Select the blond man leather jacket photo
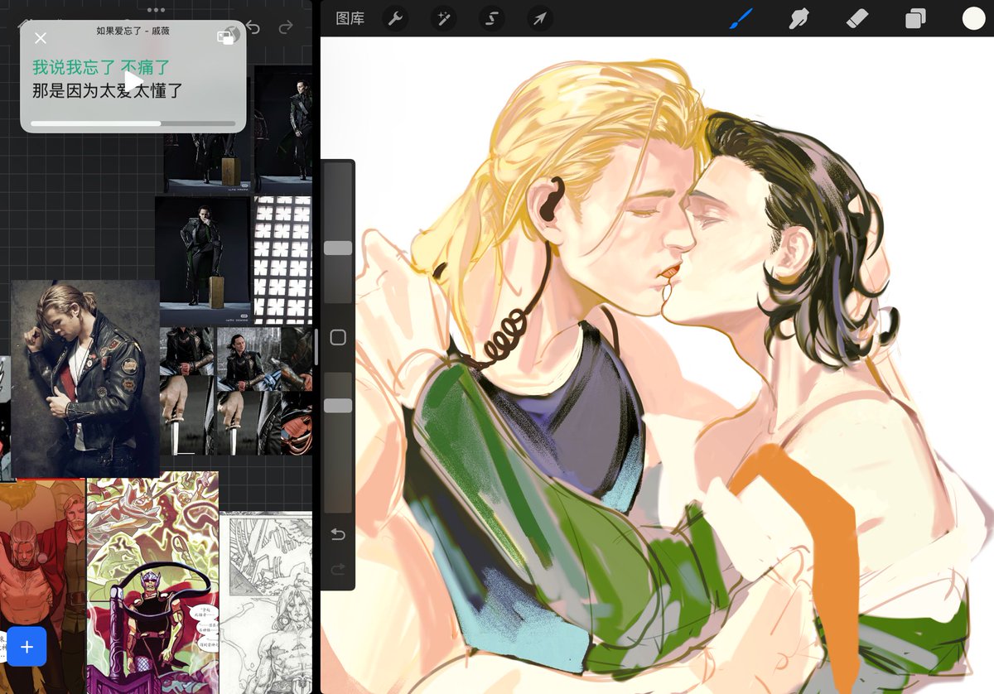The width and height of the screenshot is (994, 694). point(85,378)
